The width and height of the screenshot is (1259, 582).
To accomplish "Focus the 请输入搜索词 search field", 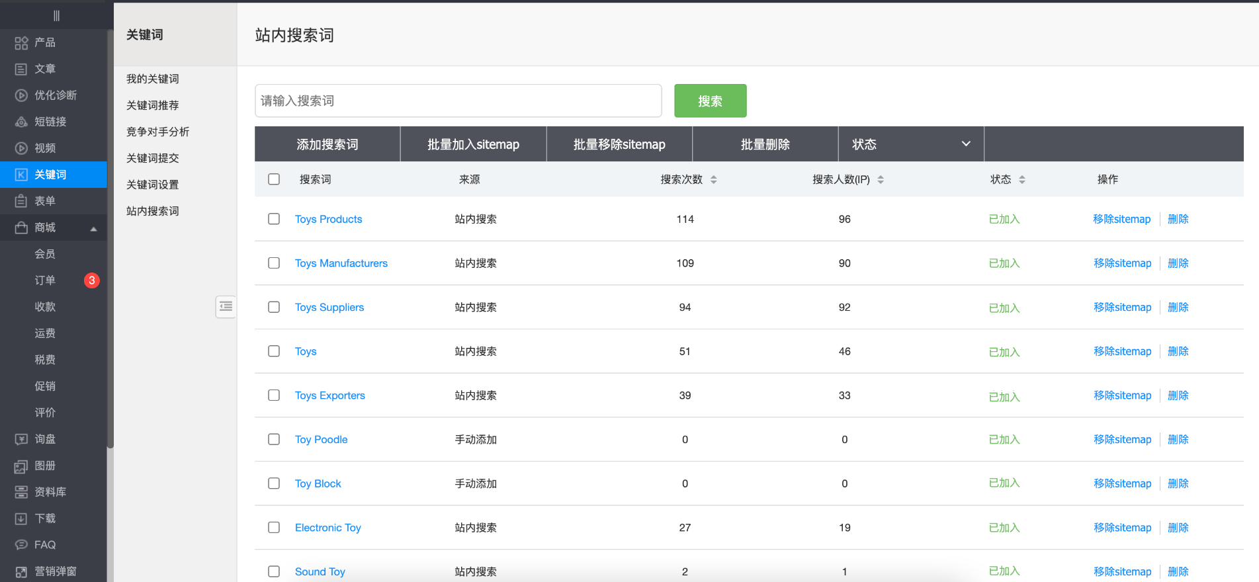I will 458,101.
